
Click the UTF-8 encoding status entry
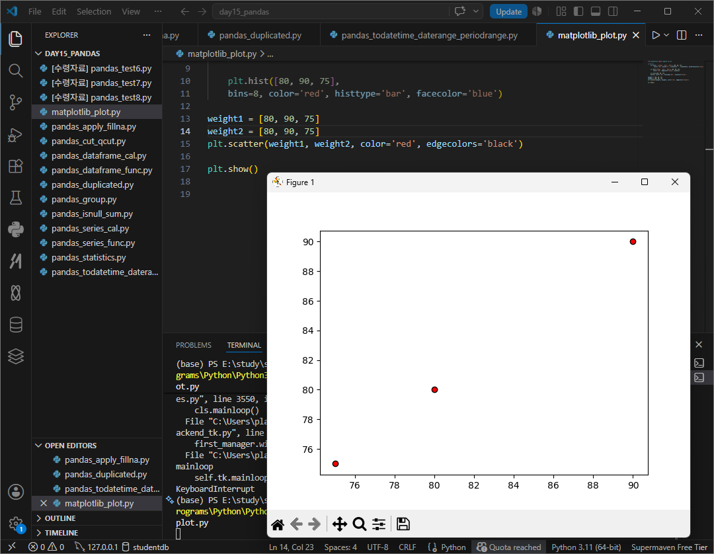[x=378, y=547]
